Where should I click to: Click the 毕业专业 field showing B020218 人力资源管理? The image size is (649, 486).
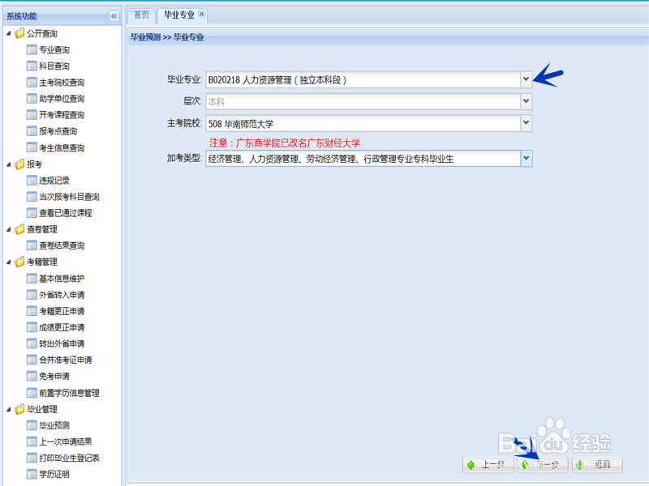click(363, 79)
